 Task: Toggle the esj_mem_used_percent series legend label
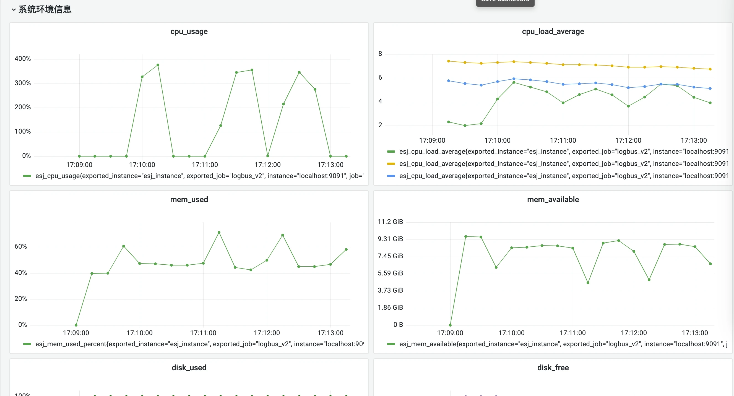point(199,344)
